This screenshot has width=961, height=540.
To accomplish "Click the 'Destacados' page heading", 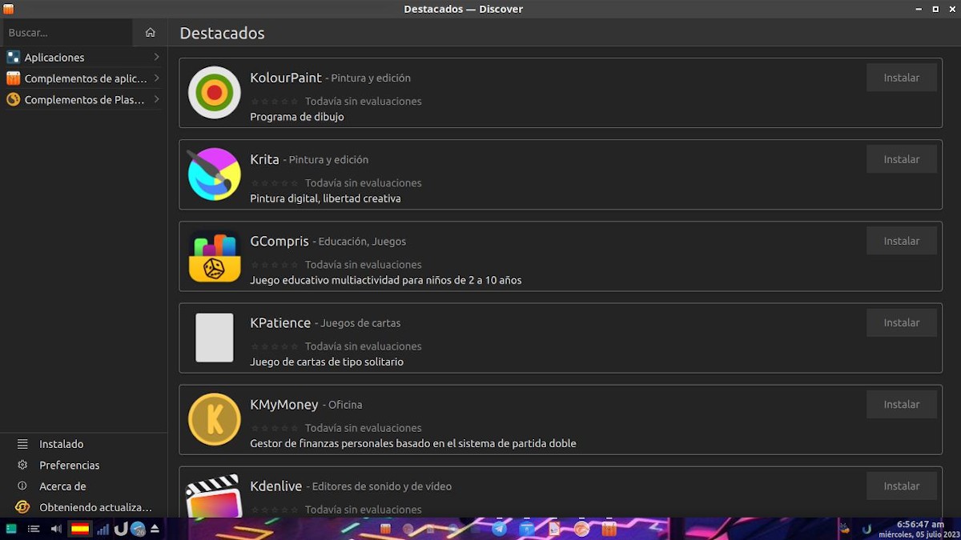I will pyautogui.click(x=222, y=33).
